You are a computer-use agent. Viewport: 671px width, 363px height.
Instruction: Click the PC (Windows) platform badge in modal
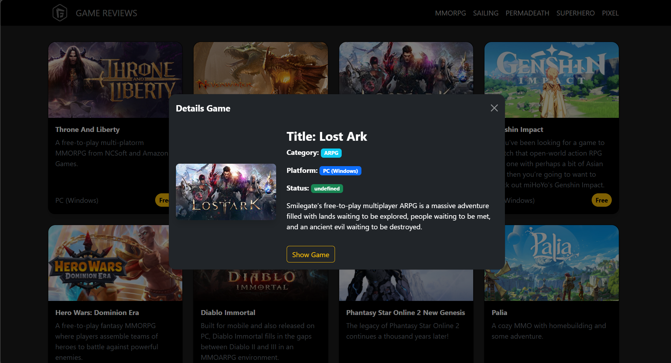tap(340, 171)
